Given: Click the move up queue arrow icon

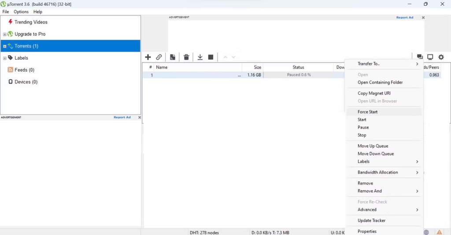Looking at the screenshot, I should 225,57.
